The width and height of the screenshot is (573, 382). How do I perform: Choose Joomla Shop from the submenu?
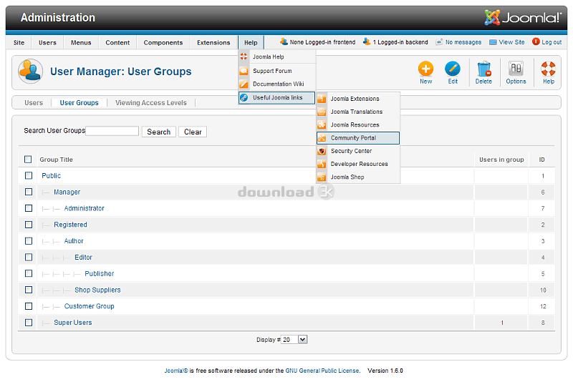pyautogui.click(x=358, y=177)
